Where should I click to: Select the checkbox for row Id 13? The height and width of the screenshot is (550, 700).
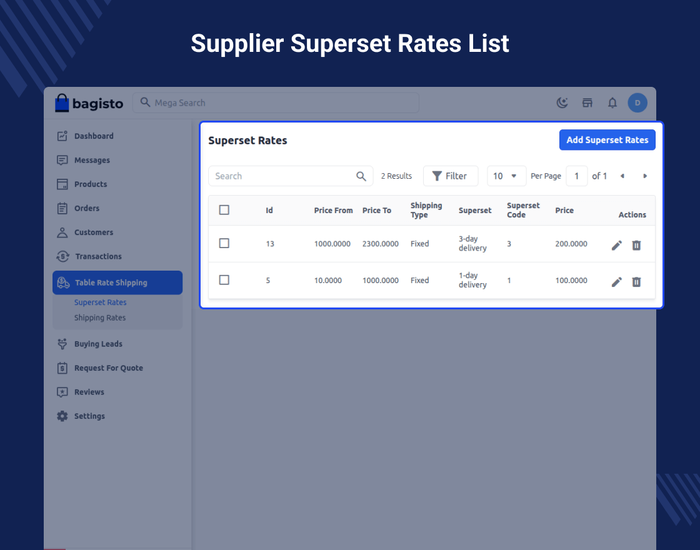point(224,243)
